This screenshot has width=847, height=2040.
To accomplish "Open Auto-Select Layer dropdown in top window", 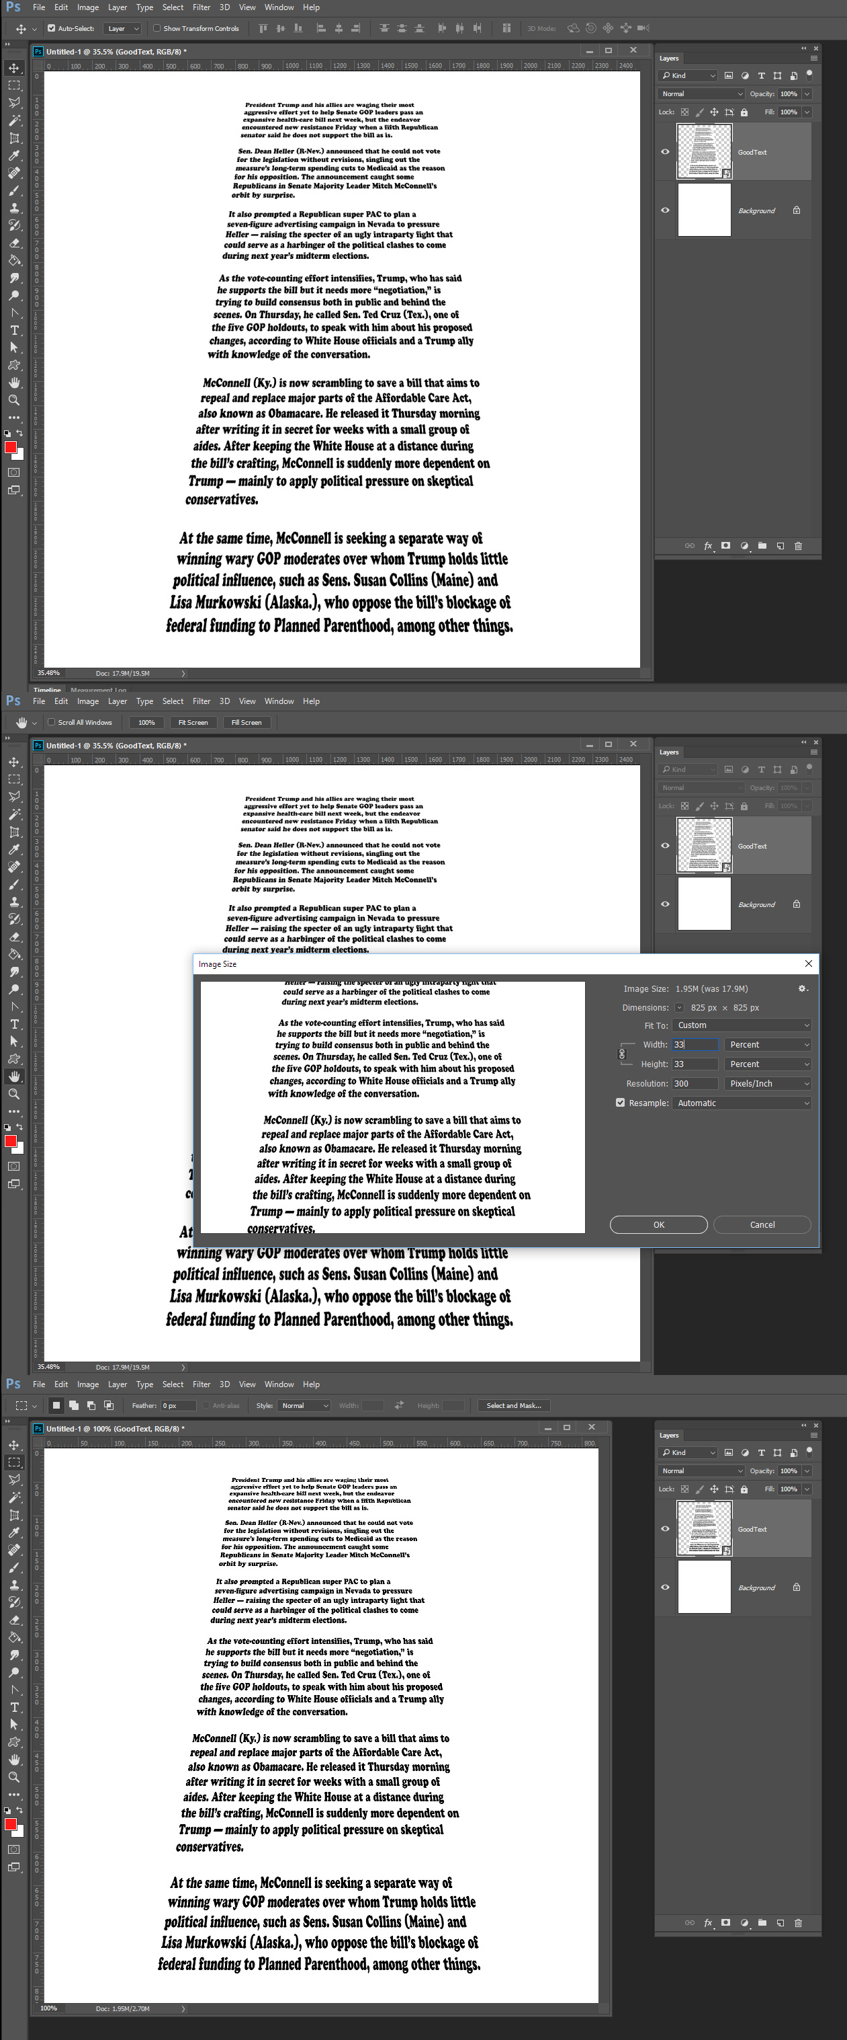I will click(124, 28).
